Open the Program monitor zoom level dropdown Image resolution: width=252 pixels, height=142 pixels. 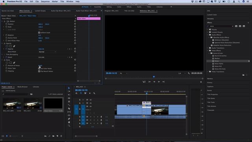[x=123, y=73]
